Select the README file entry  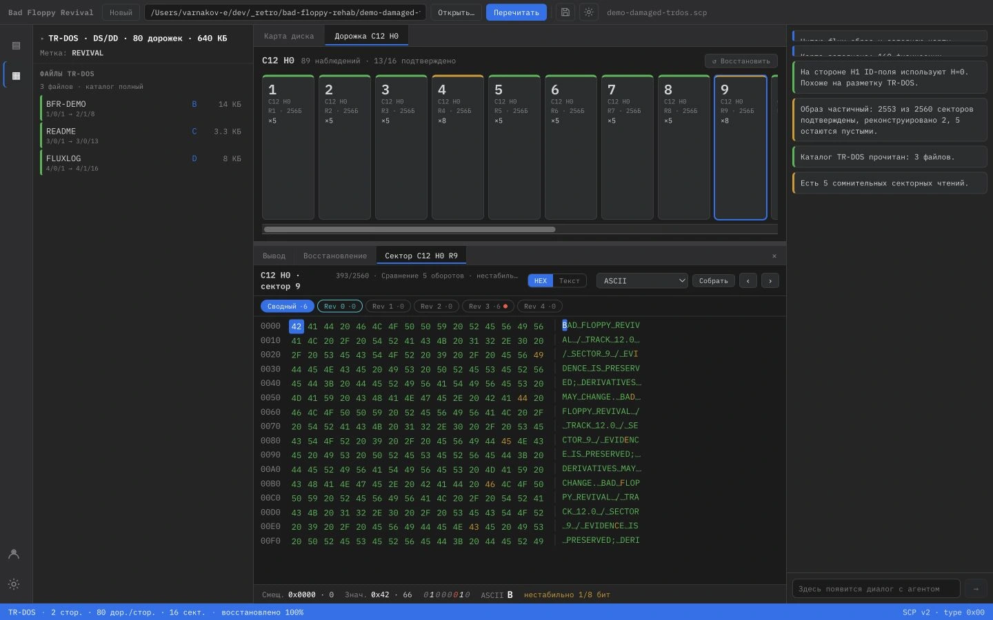point(143,135)
